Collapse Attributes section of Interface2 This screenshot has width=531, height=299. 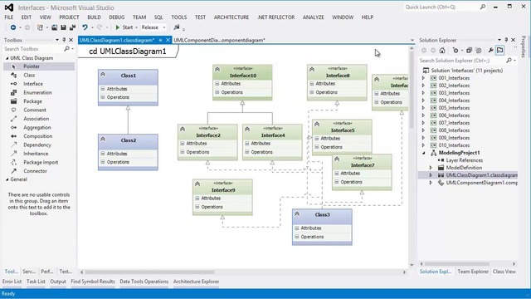click(183, 144)
